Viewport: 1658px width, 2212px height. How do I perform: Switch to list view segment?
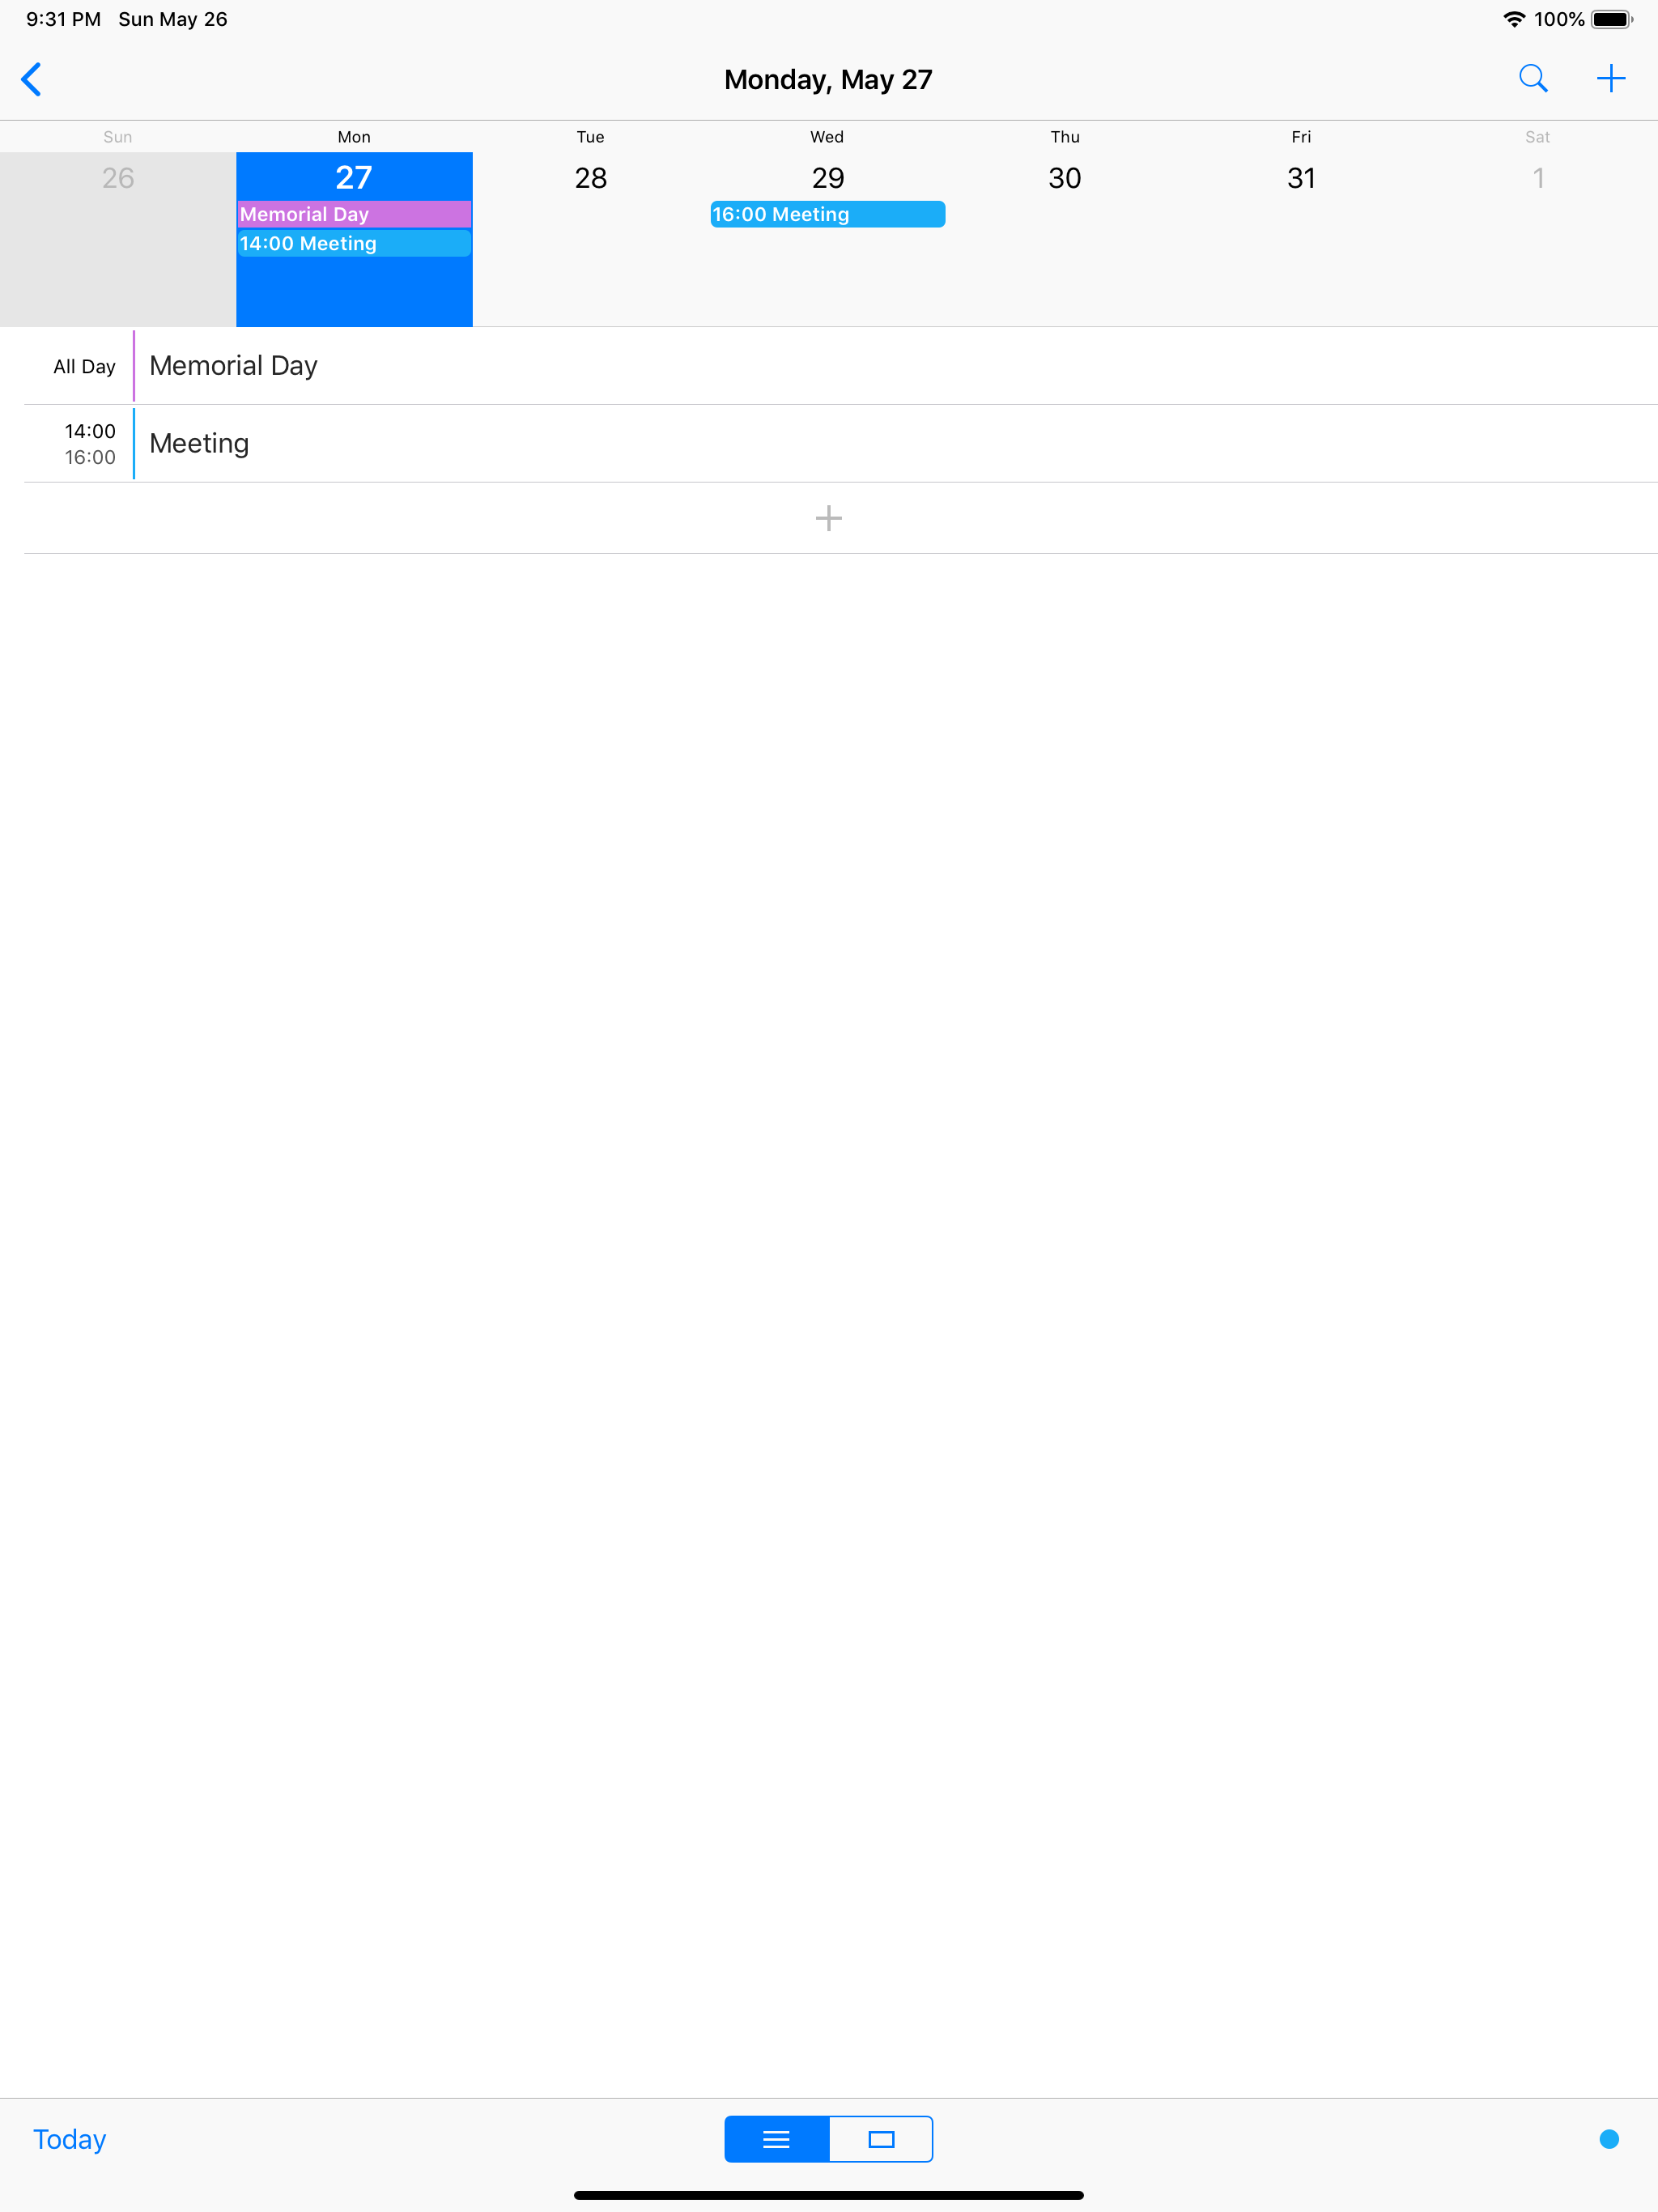tap(777, 2139)
